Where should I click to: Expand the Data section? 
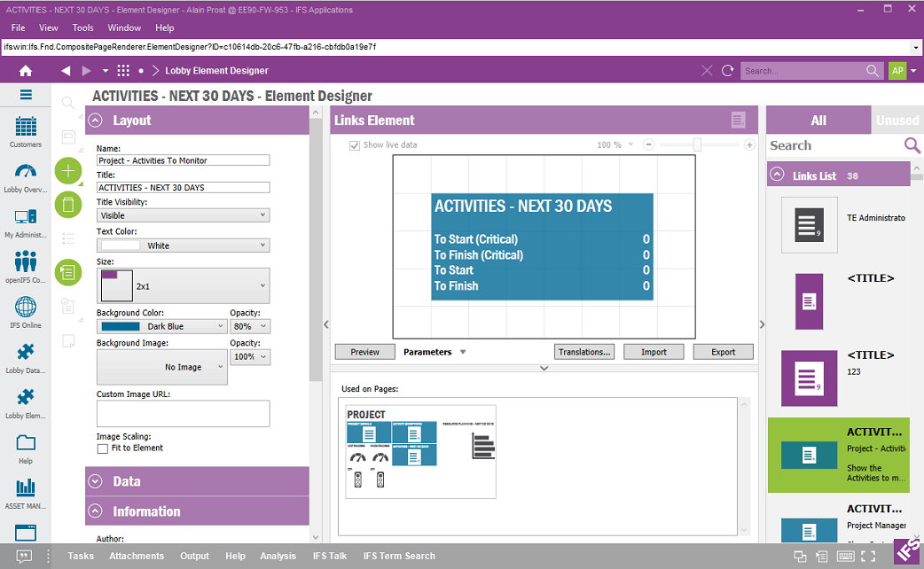[x=98, y=481]
